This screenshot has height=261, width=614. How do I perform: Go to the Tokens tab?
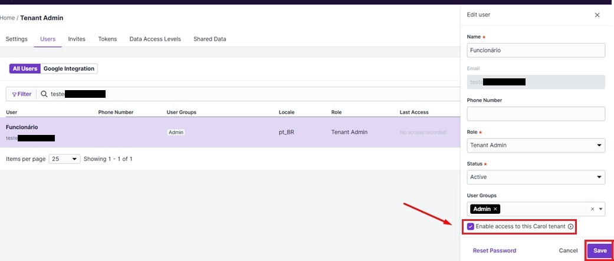pos(107,39)
